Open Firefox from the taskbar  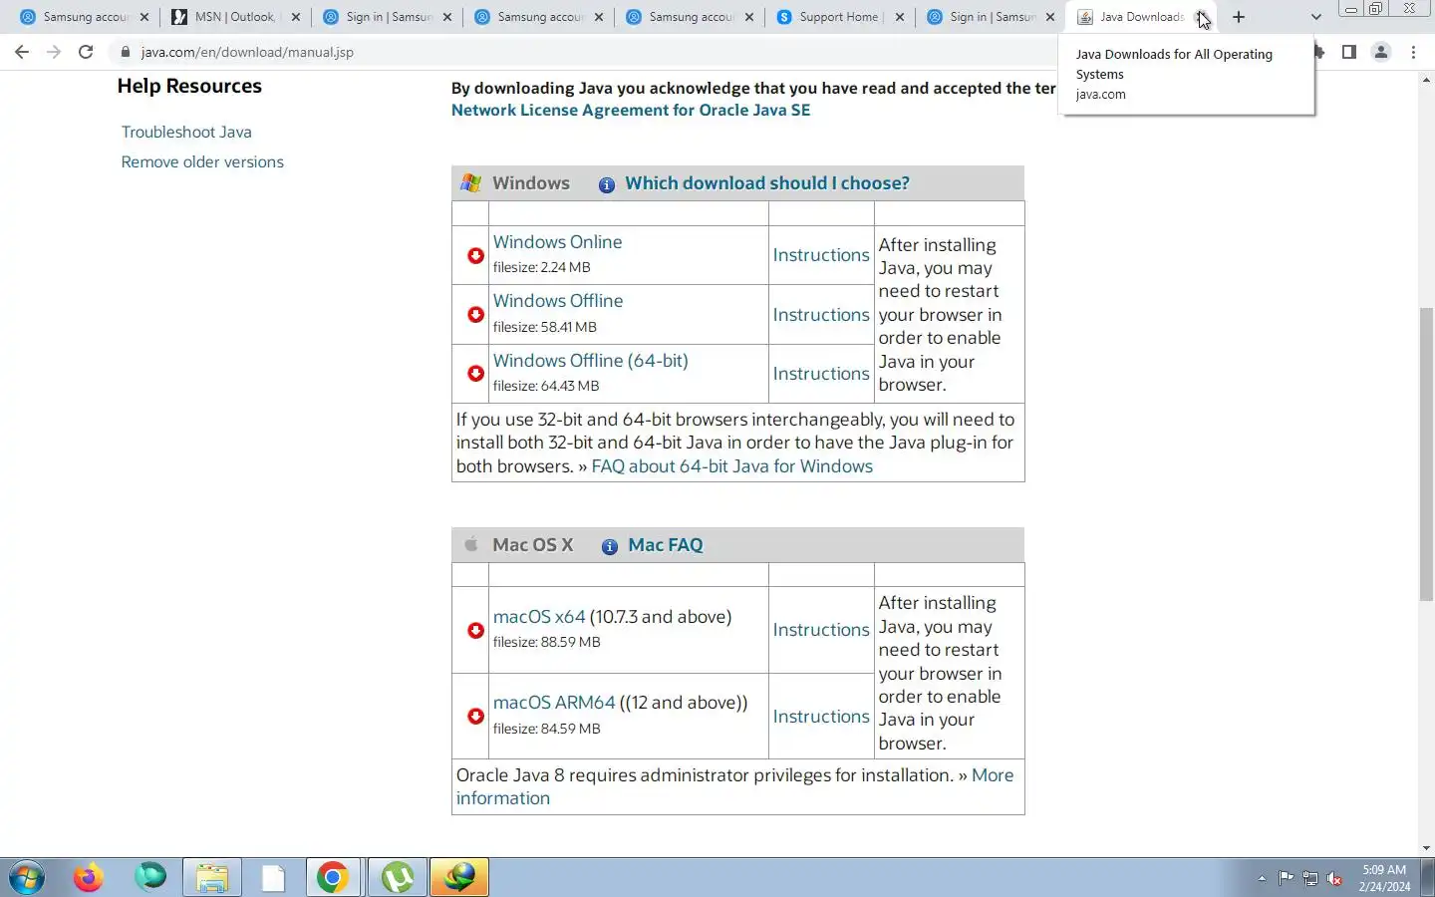[x=89, y=878]
